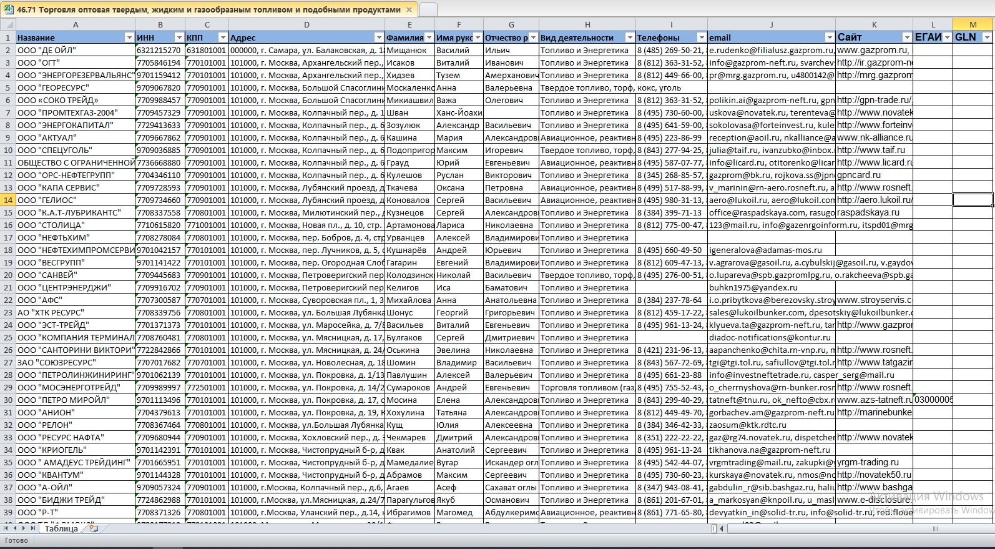Open the Сайт column filter dropdown

tap(907, 37)
